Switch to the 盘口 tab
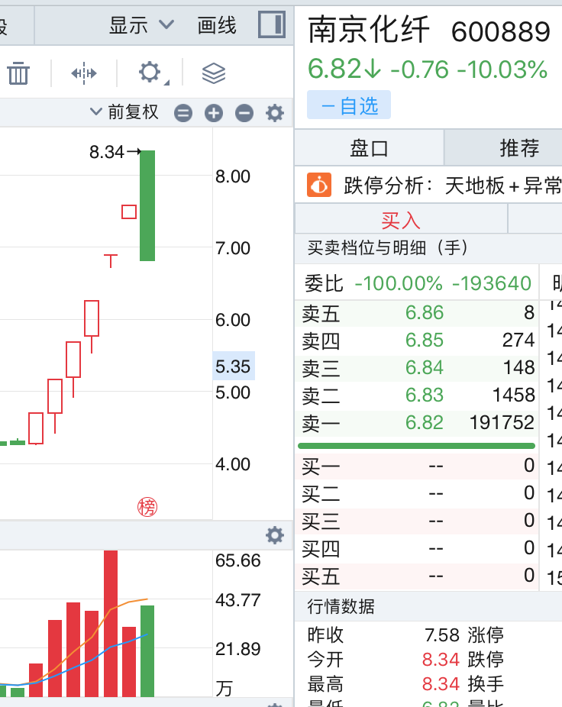This screenshot has height=707, width=562. pos(369,148)
